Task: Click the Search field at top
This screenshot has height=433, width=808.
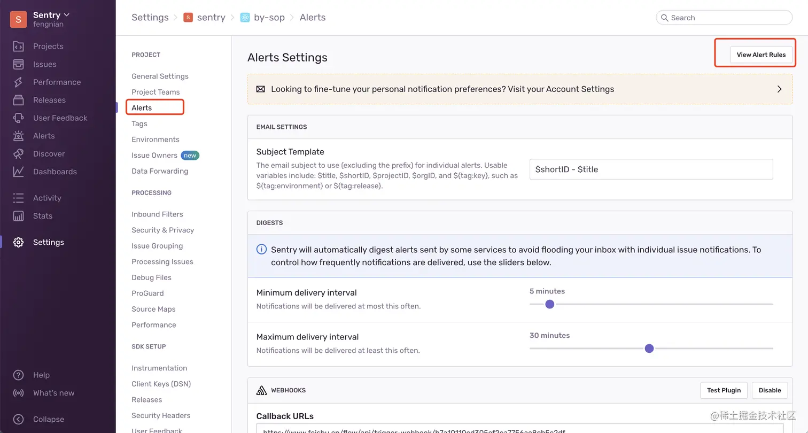Action: click(724, 18)
